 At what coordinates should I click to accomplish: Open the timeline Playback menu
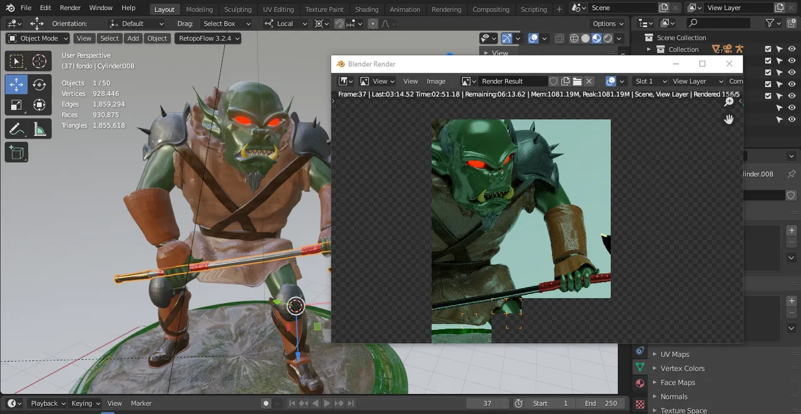[47, 403]
